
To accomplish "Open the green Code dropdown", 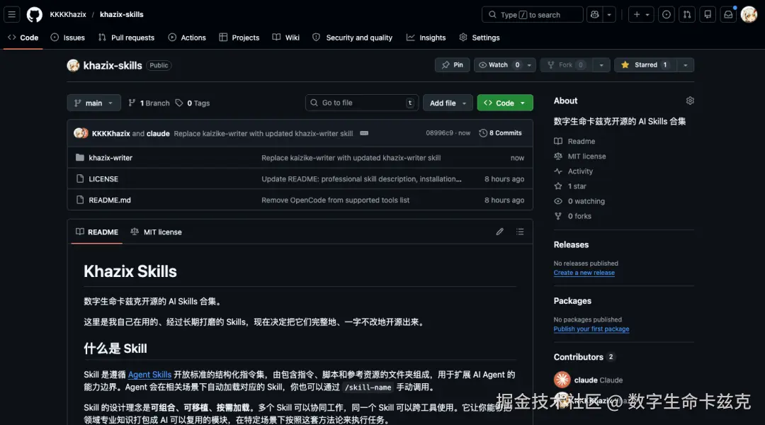I will coord(505,103).
